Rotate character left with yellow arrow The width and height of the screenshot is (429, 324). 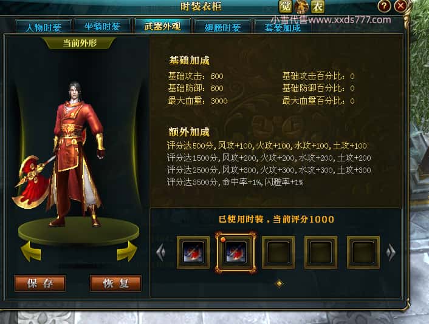[31, 251]
